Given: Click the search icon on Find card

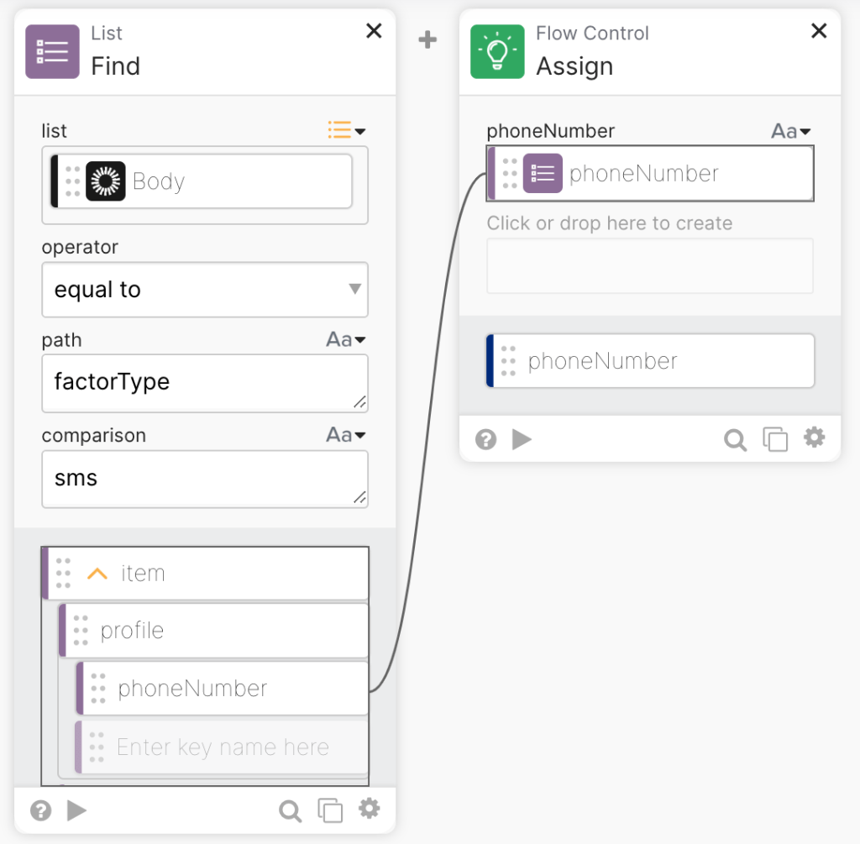Looking at the screenshot, I should click(x=290, y=810).
